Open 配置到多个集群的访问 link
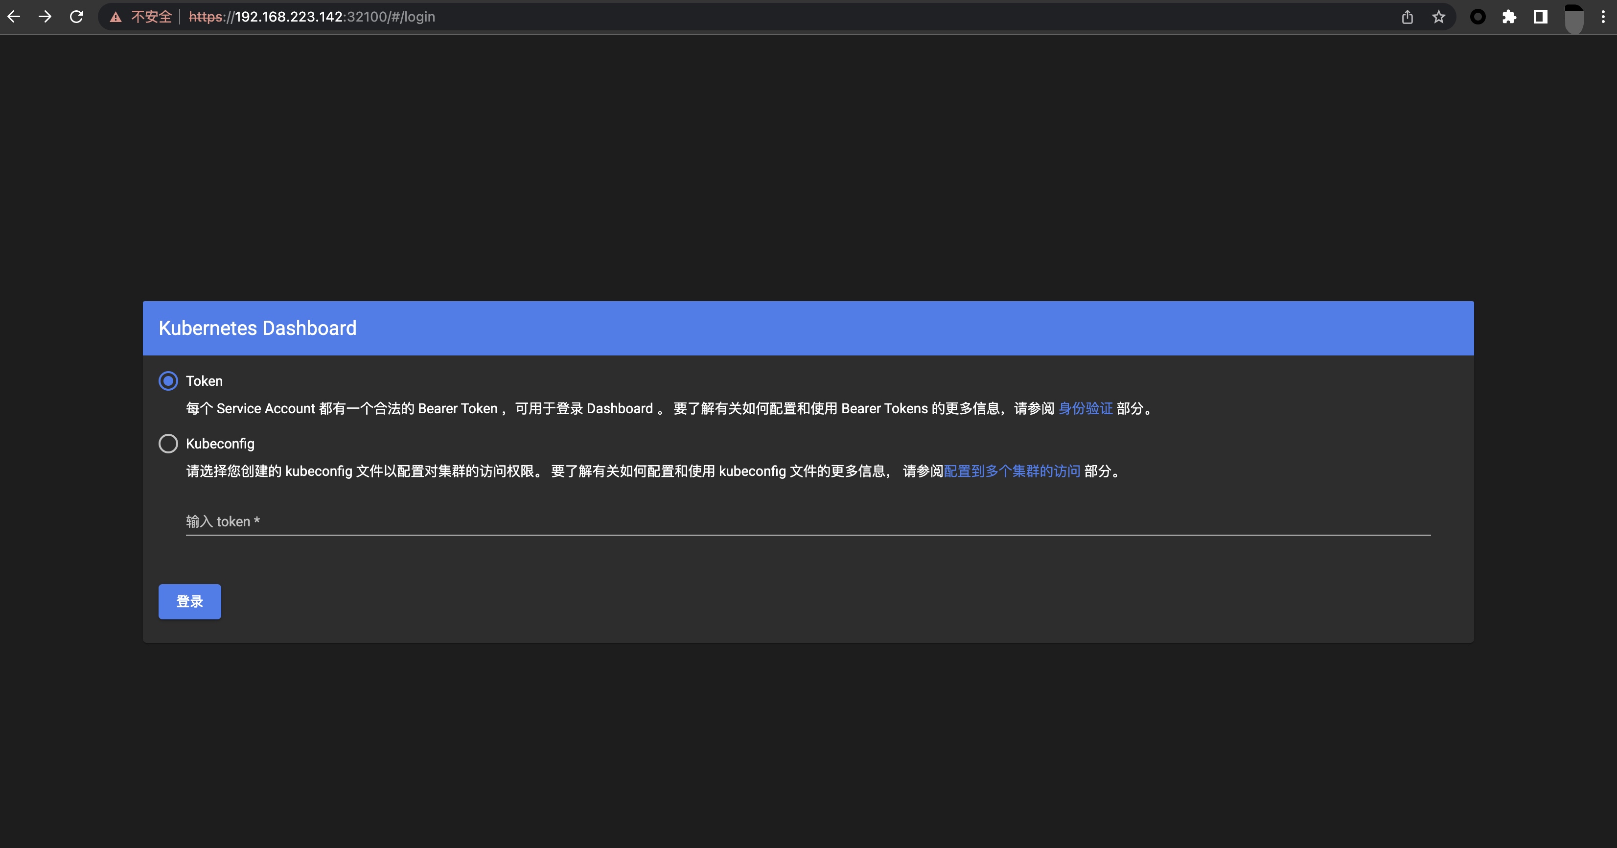 coord(1012,471)
